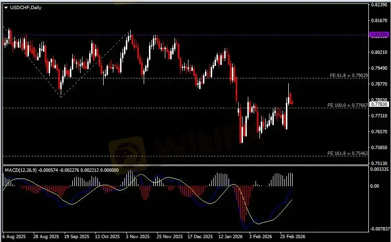This screenshot has width=391, height=242.
Task: Select the FE 61.8 = 0.79029 label
Action: (348, 76)
